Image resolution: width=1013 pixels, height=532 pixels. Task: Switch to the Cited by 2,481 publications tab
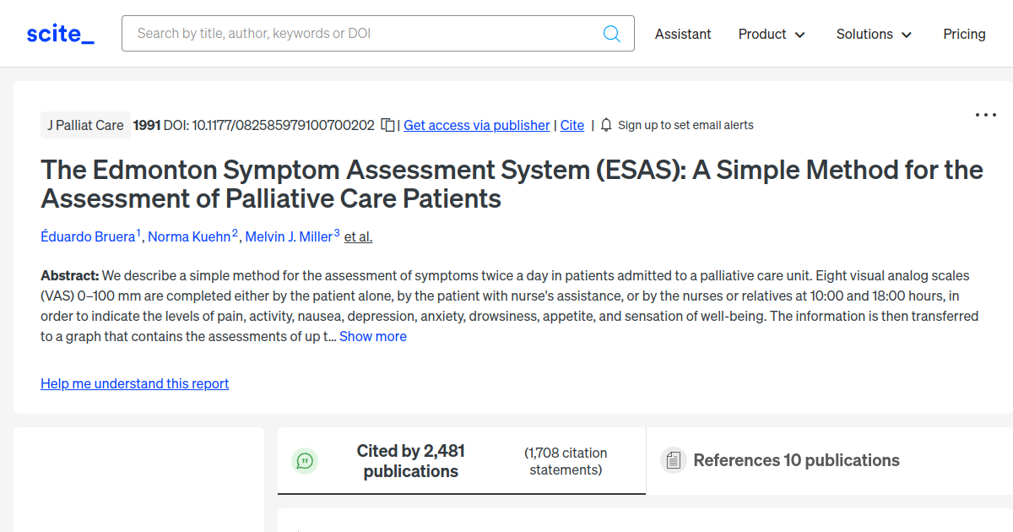(410, 461)
